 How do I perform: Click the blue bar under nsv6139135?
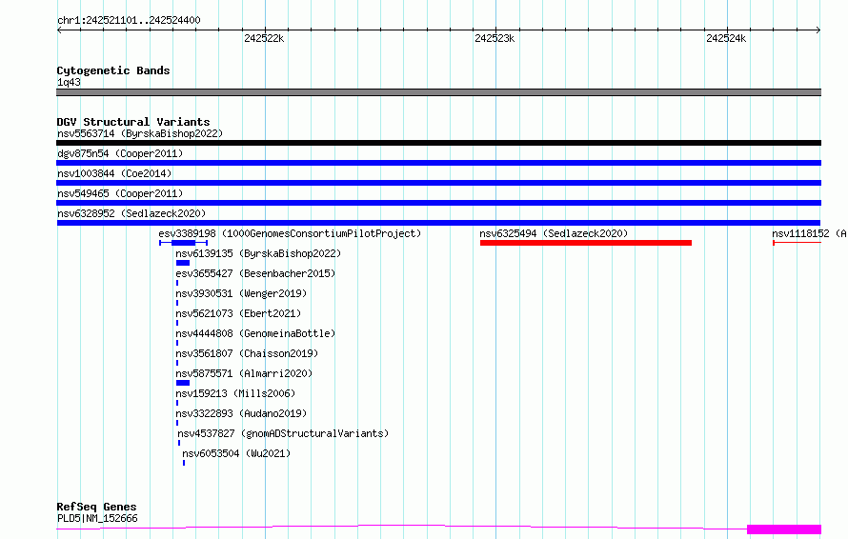183,263
